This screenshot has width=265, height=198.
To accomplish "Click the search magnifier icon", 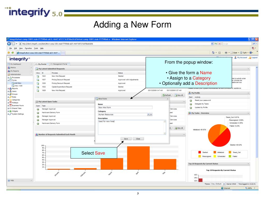I will click(254, 44).
